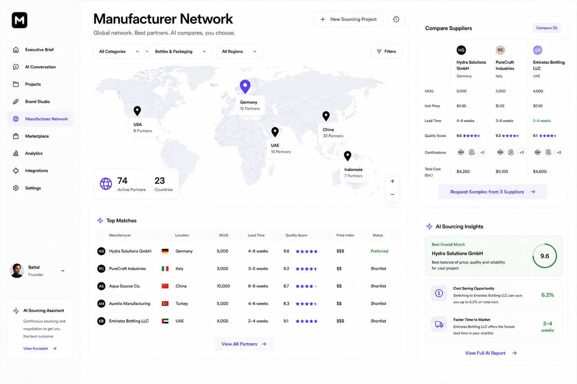Image resolution: width=577 pixels, height=384 pixels.
Task: Open the history clock icon button
Action: 396,19
